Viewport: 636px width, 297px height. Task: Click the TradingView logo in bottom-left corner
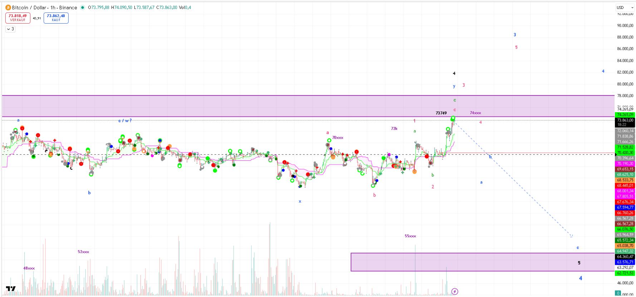pos(11,289)
